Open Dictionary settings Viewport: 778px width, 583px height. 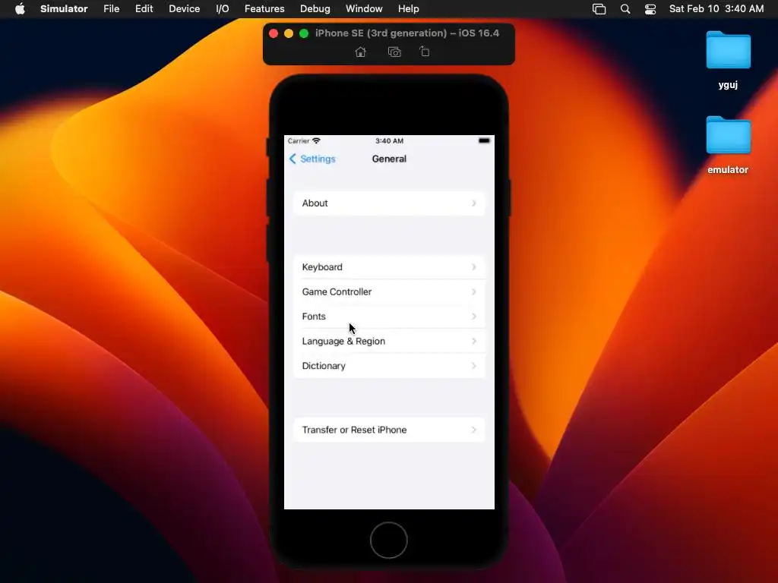tap(390, 366)
